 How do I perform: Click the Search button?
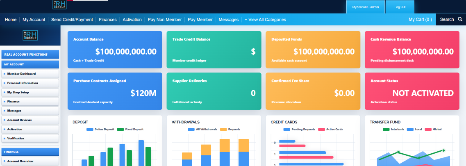(x=451, y=19)
